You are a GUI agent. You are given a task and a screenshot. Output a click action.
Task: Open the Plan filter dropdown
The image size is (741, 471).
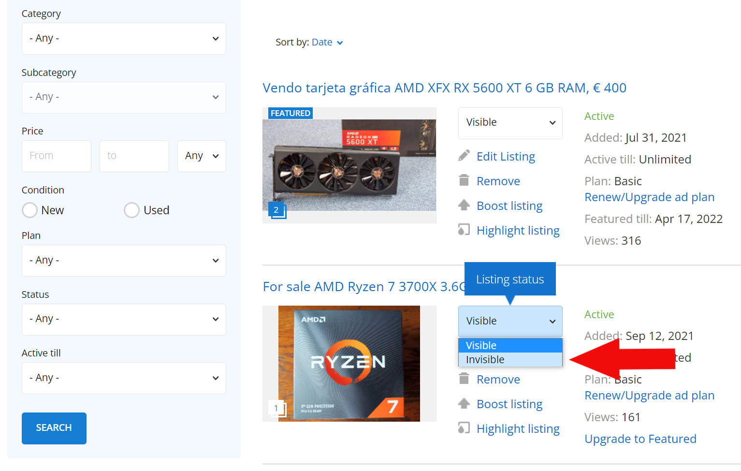[124, 261]
